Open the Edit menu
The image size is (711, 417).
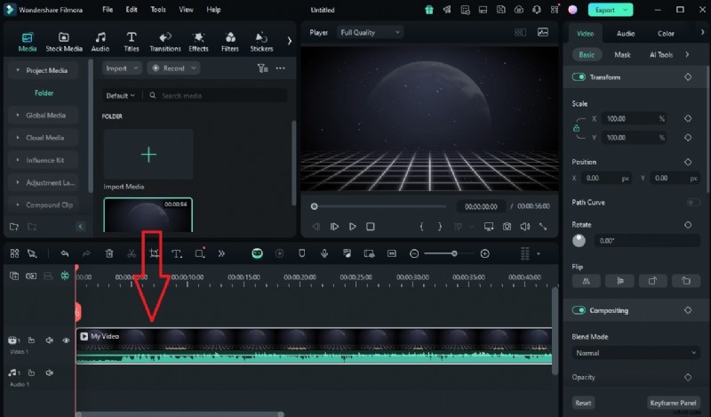click(x=132, y=10)
